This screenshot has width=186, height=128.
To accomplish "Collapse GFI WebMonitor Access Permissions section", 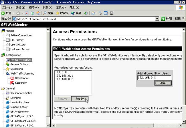I will point(54,49).
